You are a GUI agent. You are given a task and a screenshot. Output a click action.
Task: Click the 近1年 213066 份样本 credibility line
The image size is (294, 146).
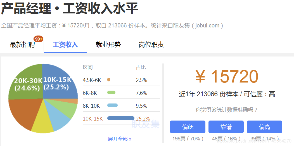click(x=227, y=94)
